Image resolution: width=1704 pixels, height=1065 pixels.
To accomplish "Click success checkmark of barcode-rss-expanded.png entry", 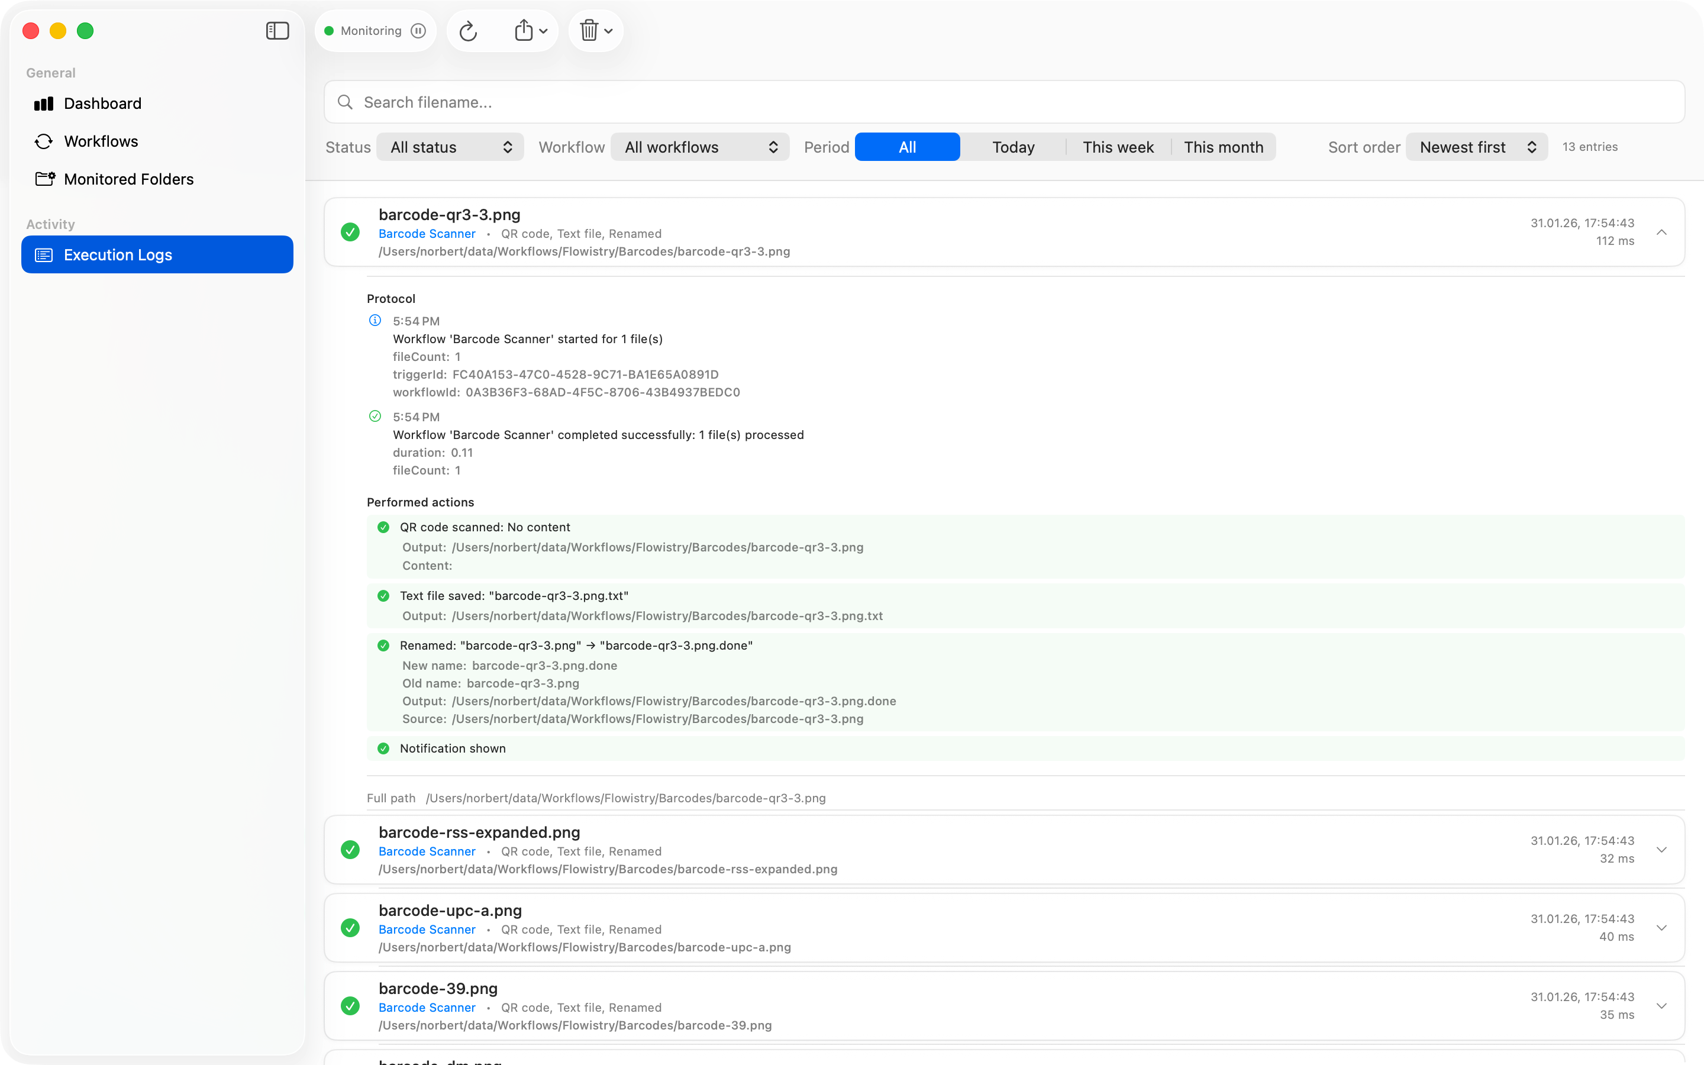I will click(x=350, y=850).
